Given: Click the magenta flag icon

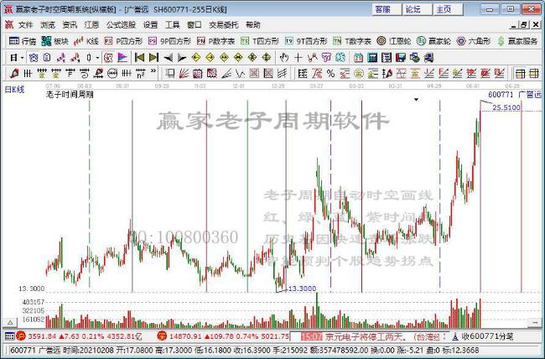Looking at the screenshot, I should [122, 57].
